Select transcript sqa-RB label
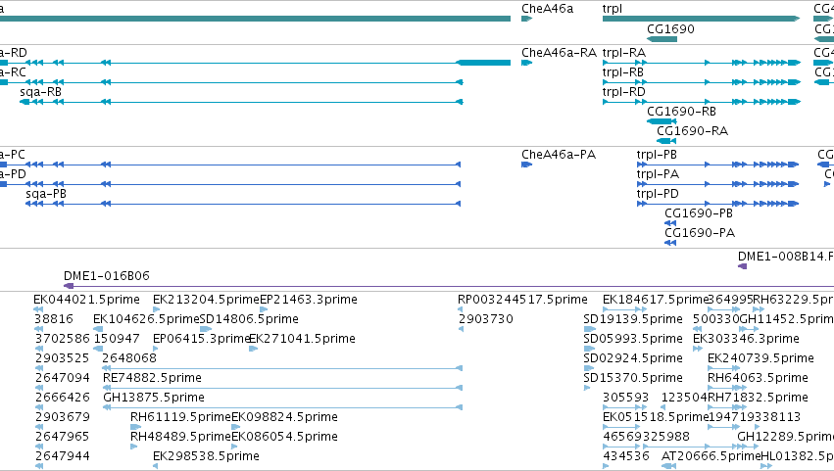Image resolution: width=834 pixels, height=471 pixels. [x=41, y=92]
